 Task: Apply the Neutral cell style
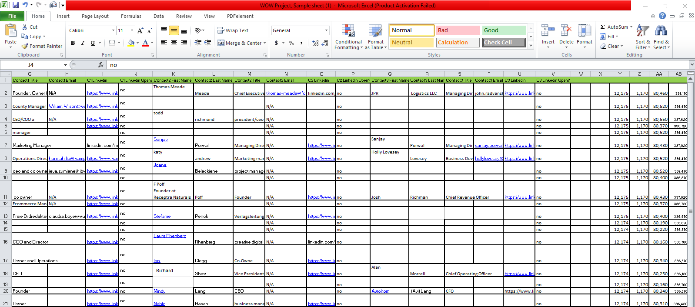point(411,42)
